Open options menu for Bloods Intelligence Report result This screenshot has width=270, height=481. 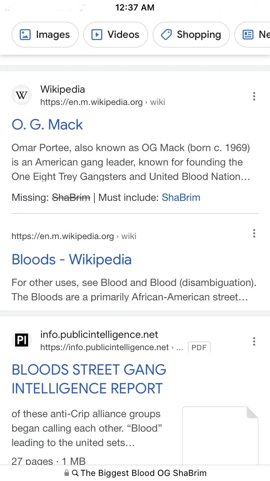[254, 341]
